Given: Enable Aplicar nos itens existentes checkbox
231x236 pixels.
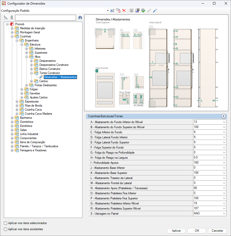Looking at the screenshot, I should [5, 229].
